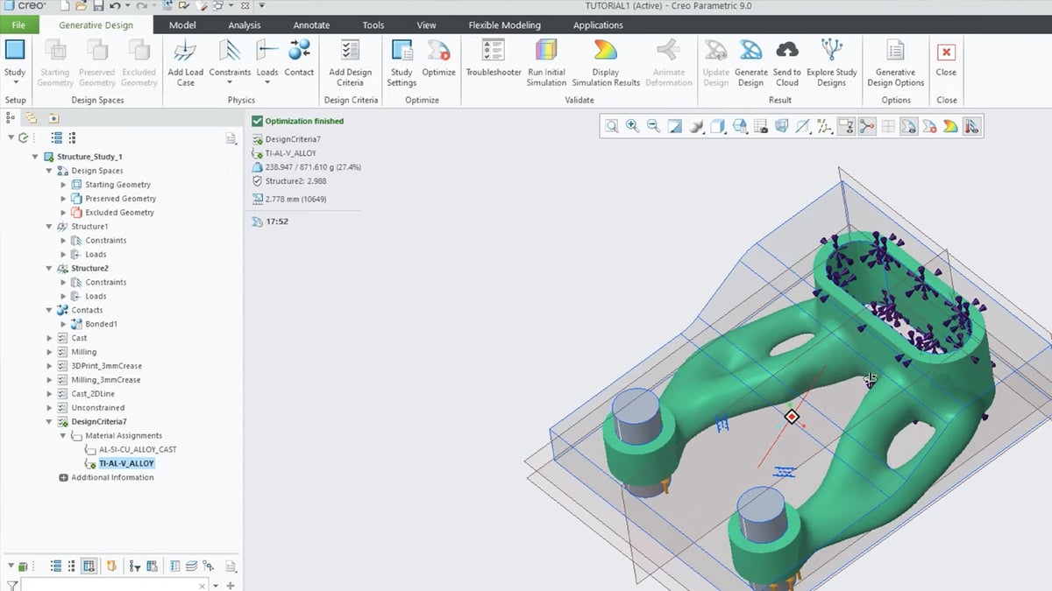
Task: Click Send to Cloud
Action: 787,63
